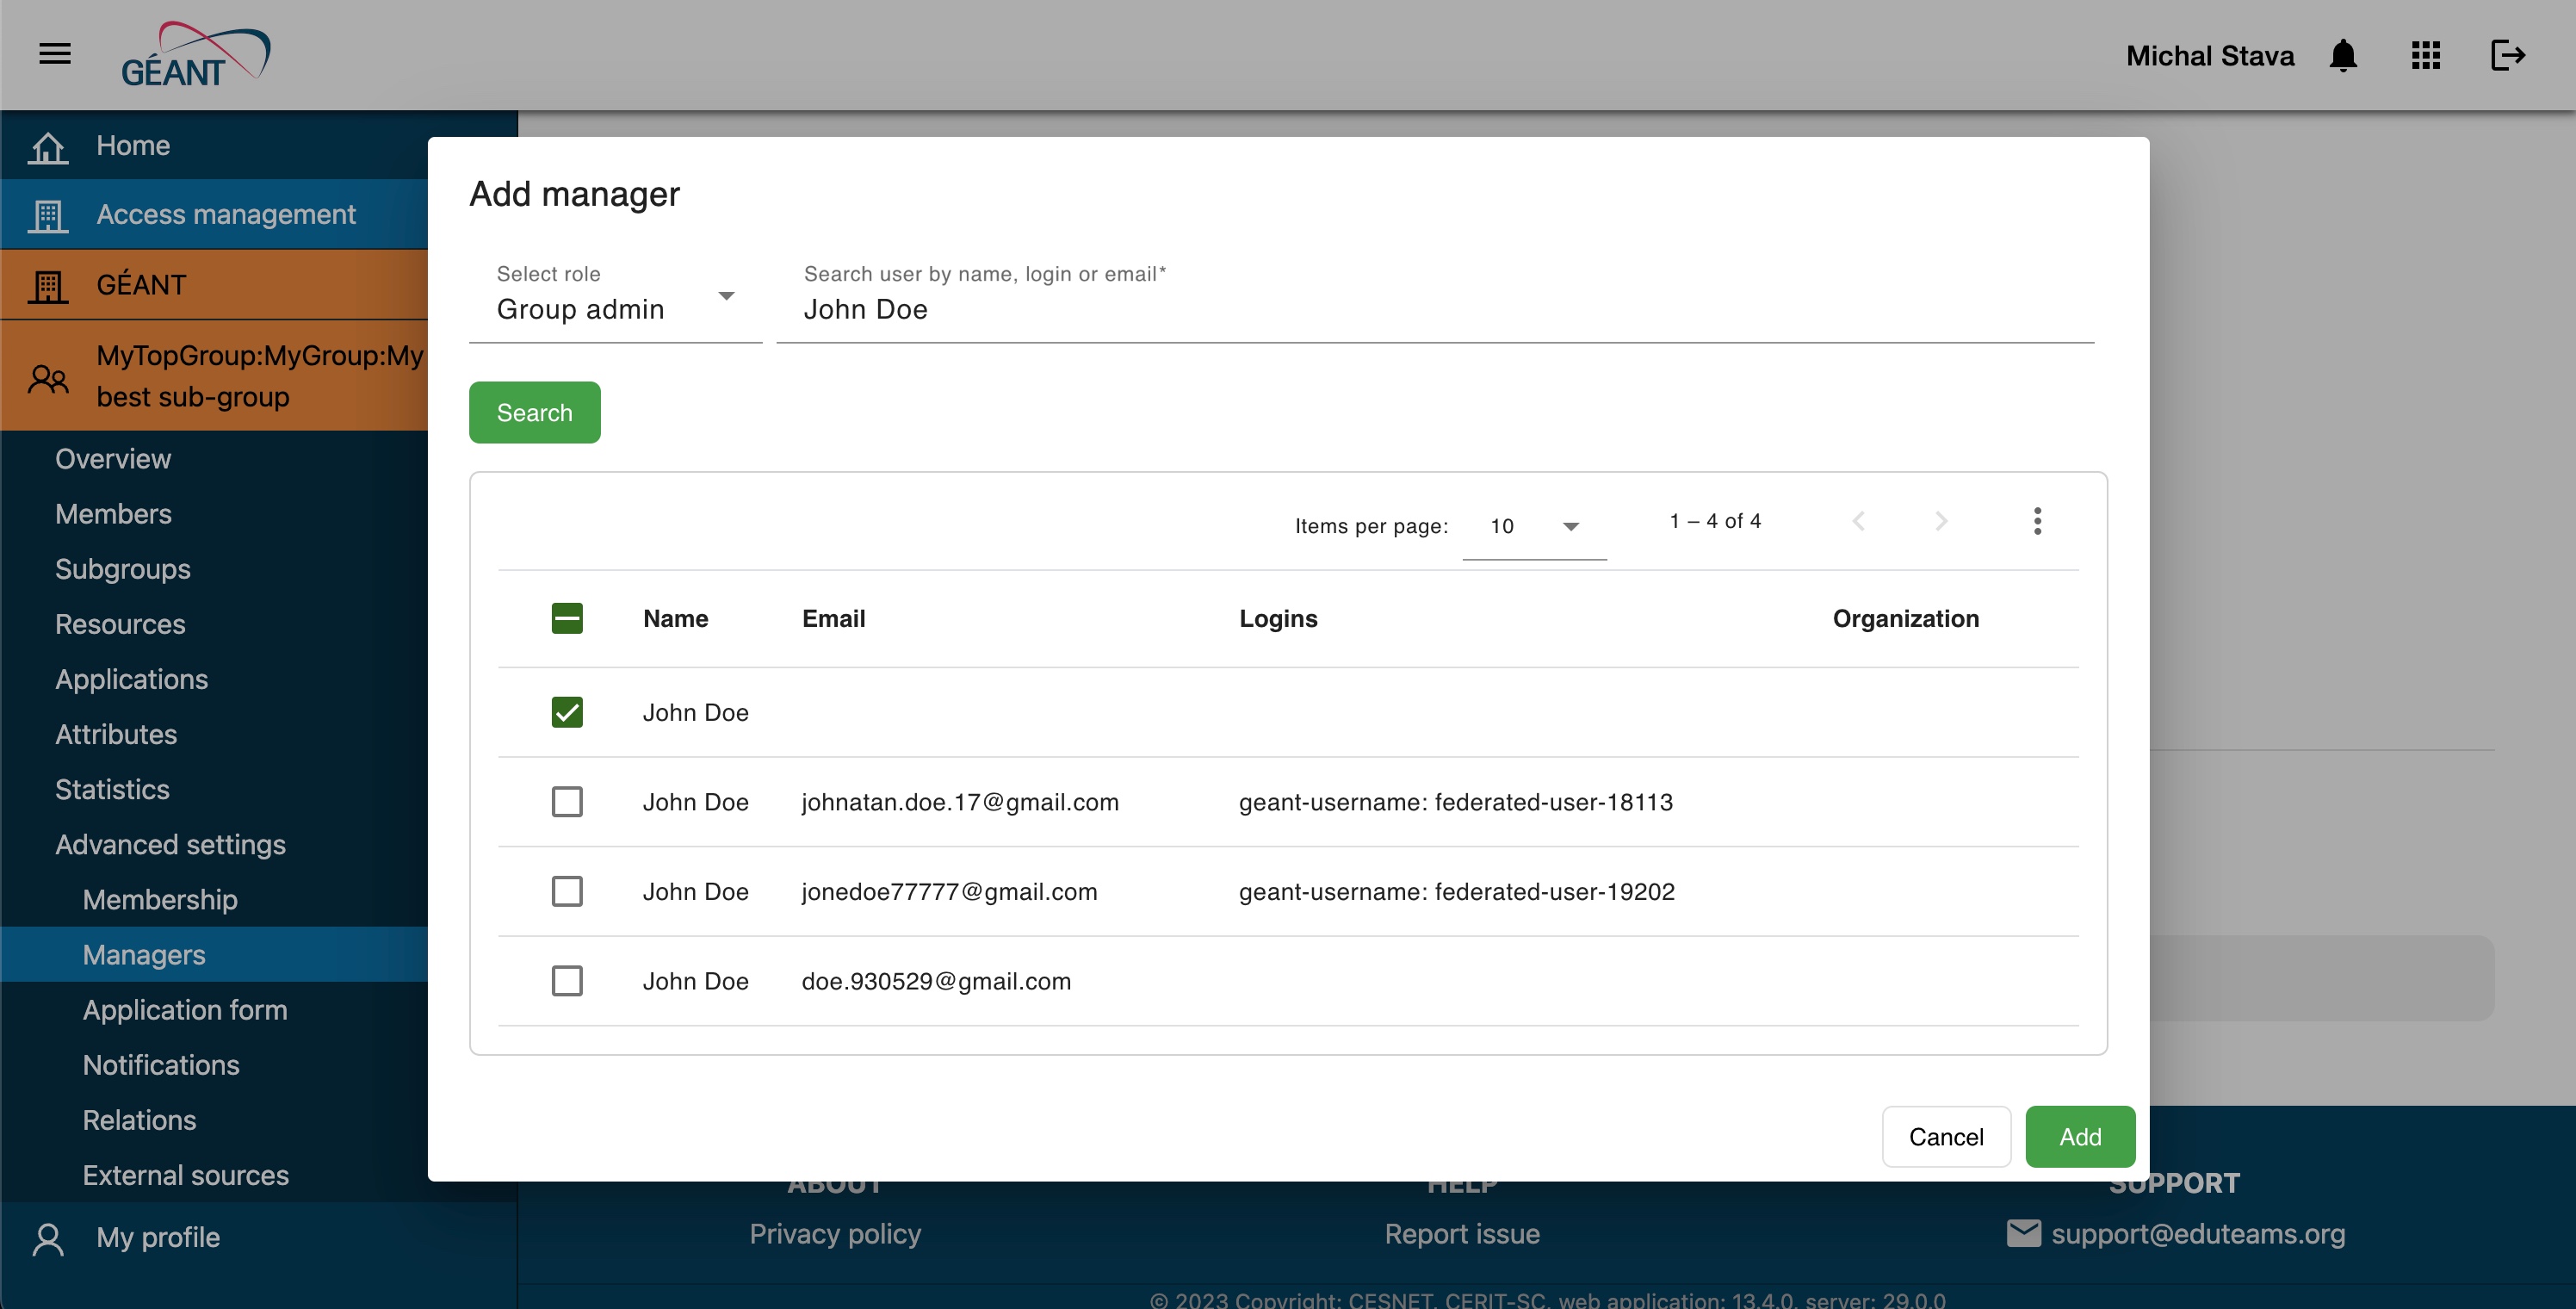This screenshot has width=2576, height=1309.
Task: Click the Home house icon
Action: tap(48, 146)
